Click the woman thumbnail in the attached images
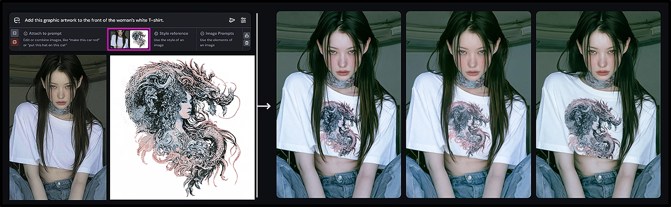671x207 pixels. pyautogui.click(x=119, y=39)
